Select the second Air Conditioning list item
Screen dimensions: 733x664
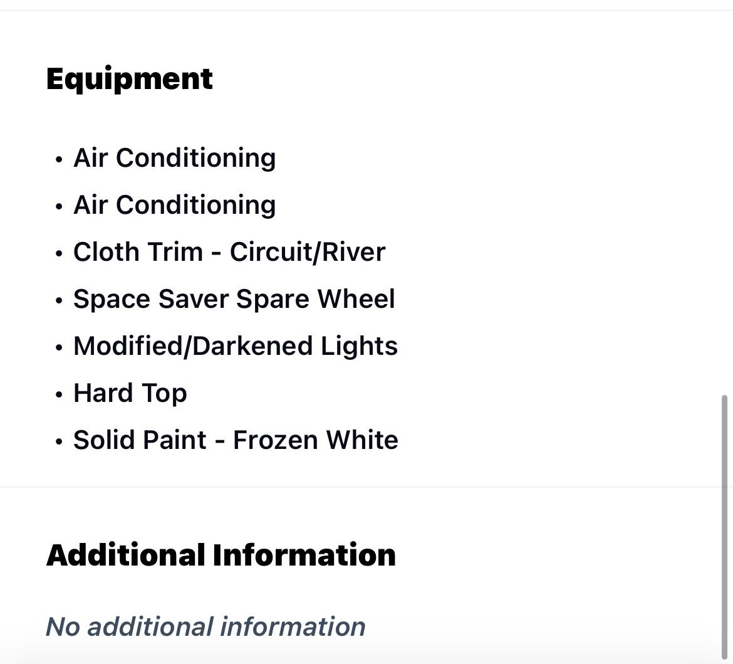(x=174, y=205)
